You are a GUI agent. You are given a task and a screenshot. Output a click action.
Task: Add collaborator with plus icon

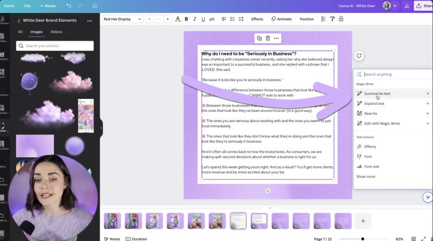click(395, 6)
